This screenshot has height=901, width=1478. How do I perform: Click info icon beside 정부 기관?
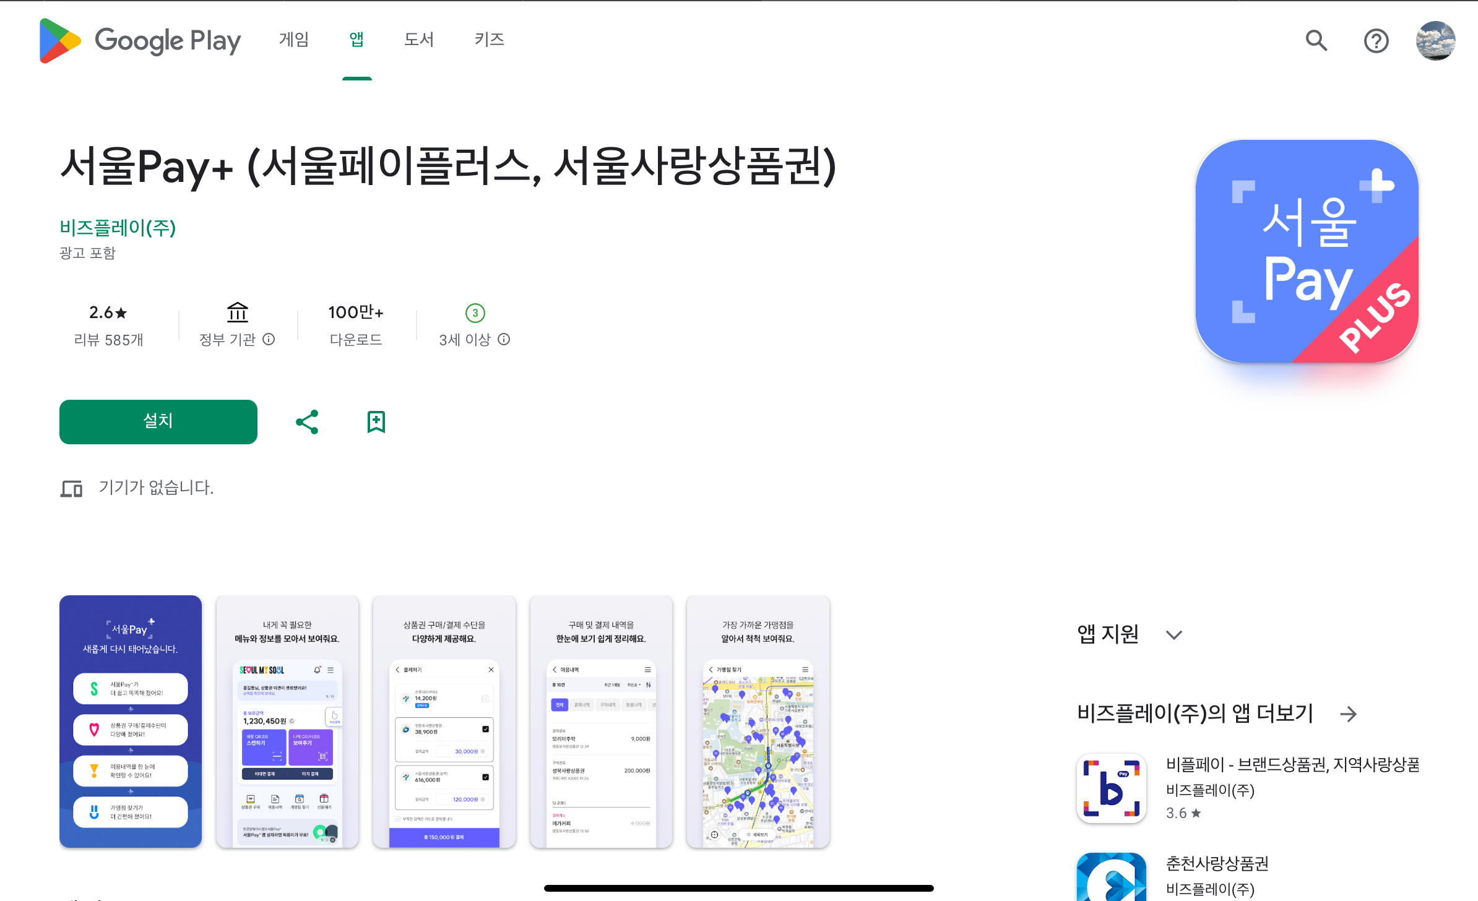[x=269, y=339]
